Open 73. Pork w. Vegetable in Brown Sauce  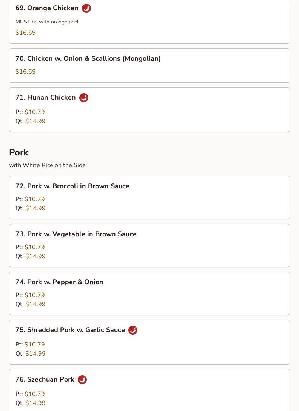click(x=76, y=234)
